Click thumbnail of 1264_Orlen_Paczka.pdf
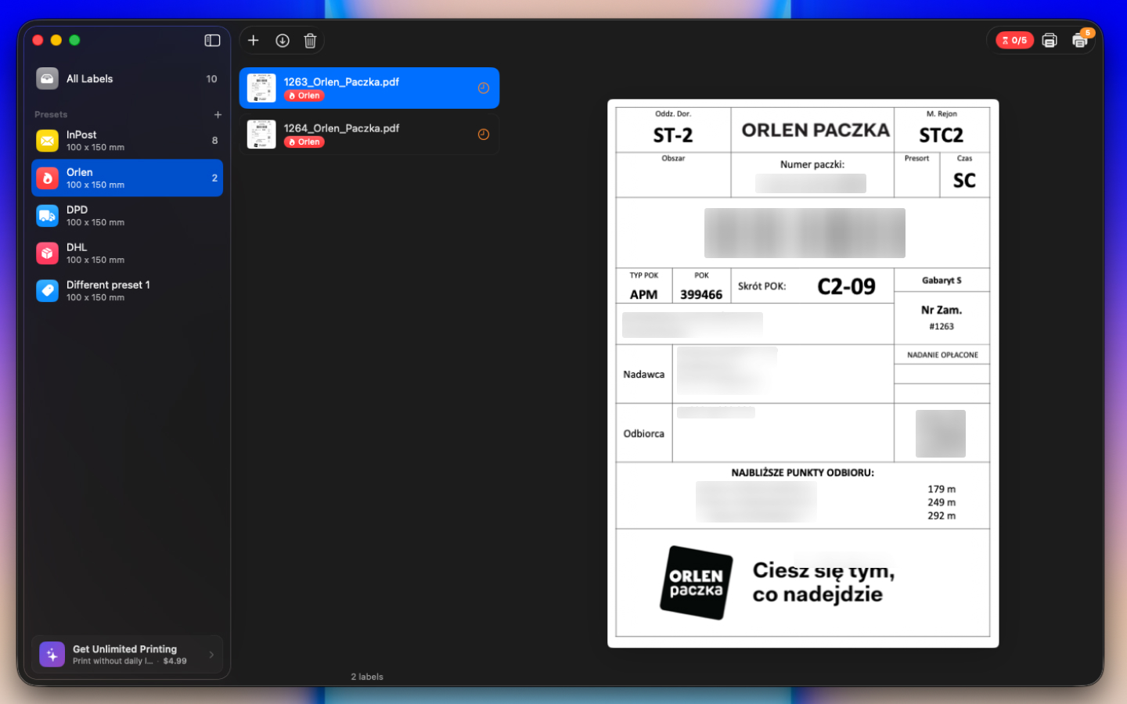 point(261,134)
